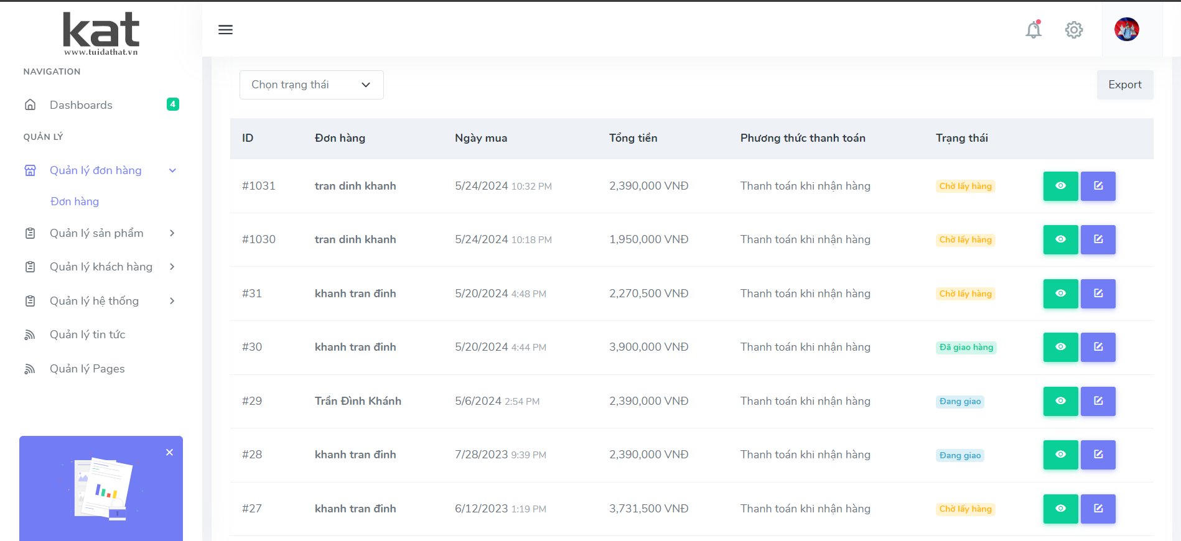The image size is (1181, 541).
Task: Click customer name Trần Đình Khánh
Action: [x=358, y=401]
